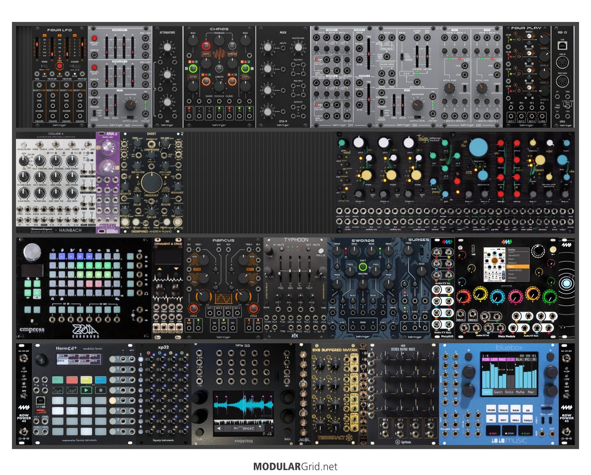Click the pink D knob on Meta Module

click(x=515, y=297)
